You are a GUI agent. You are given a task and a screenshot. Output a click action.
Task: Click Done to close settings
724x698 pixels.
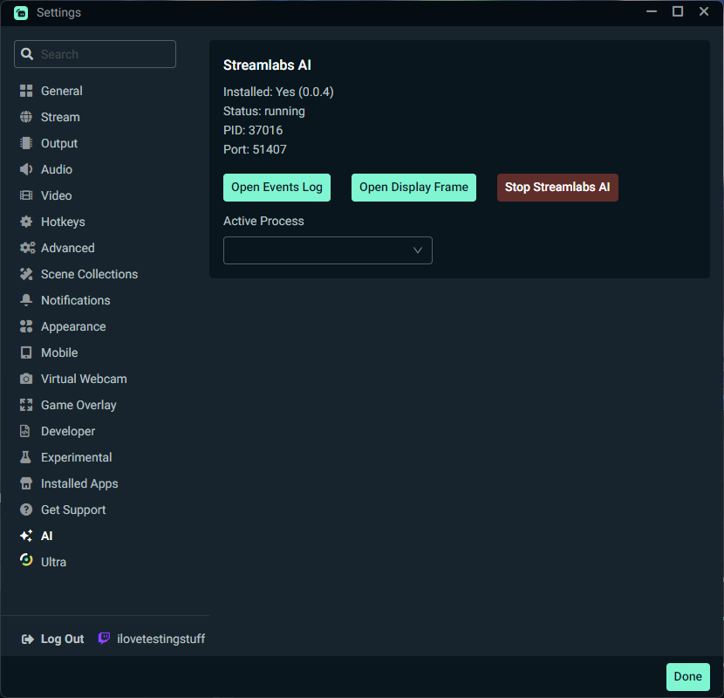point(687,677)
